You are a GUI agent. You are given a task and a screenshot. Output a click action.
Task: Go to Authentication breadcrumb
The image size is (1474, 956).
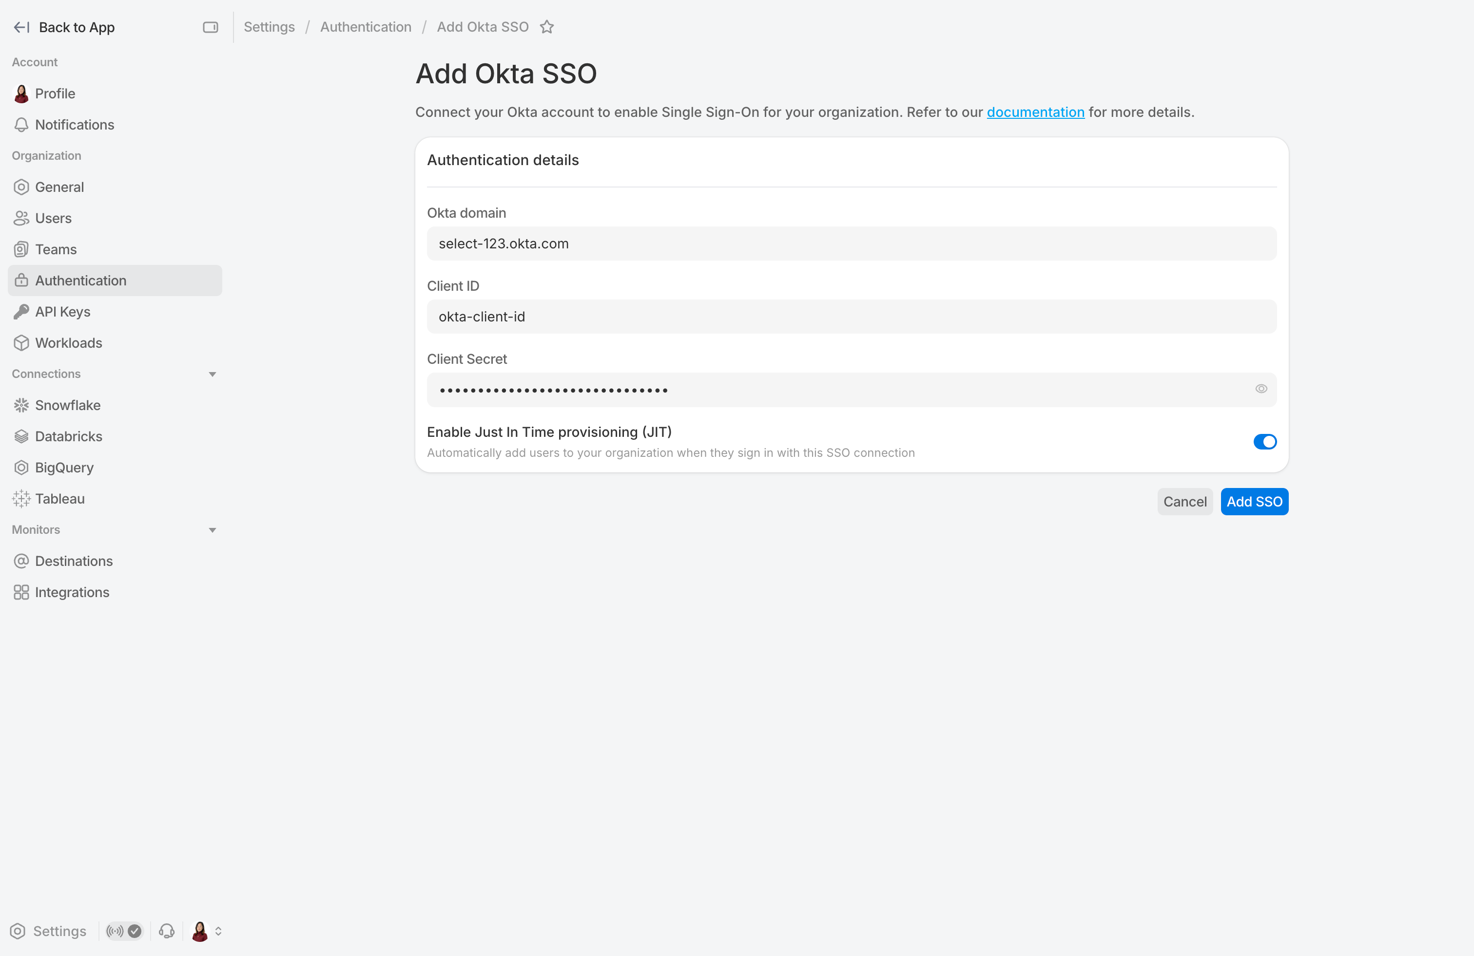pos(366,27)
